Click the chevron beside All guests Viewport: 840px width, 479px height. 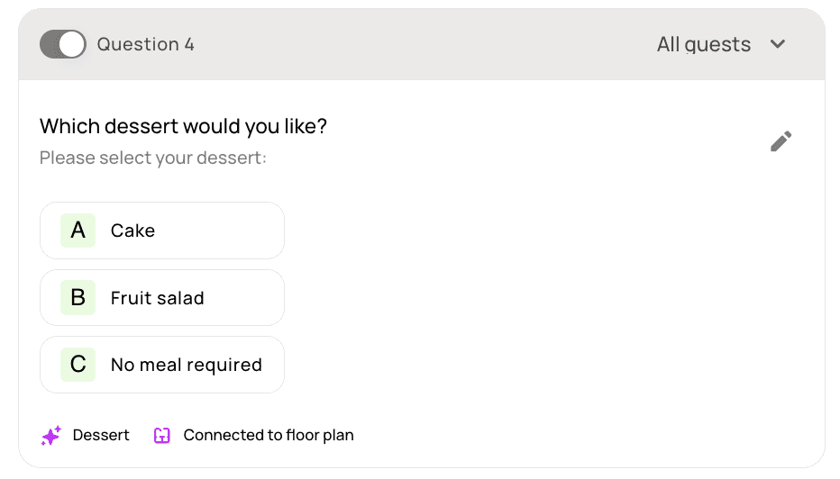(x=778, y=44)
